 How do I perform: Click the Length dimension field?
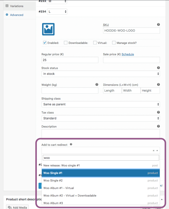[x=112, y=91]
